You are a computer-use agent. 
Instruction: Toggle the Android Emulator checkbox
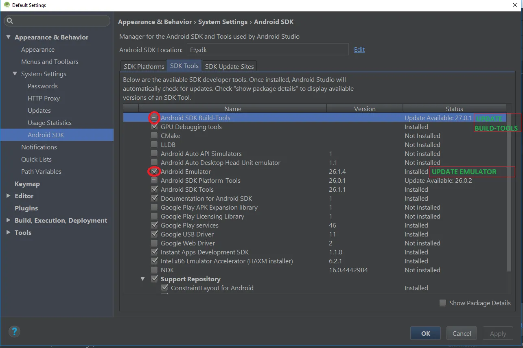154,172
